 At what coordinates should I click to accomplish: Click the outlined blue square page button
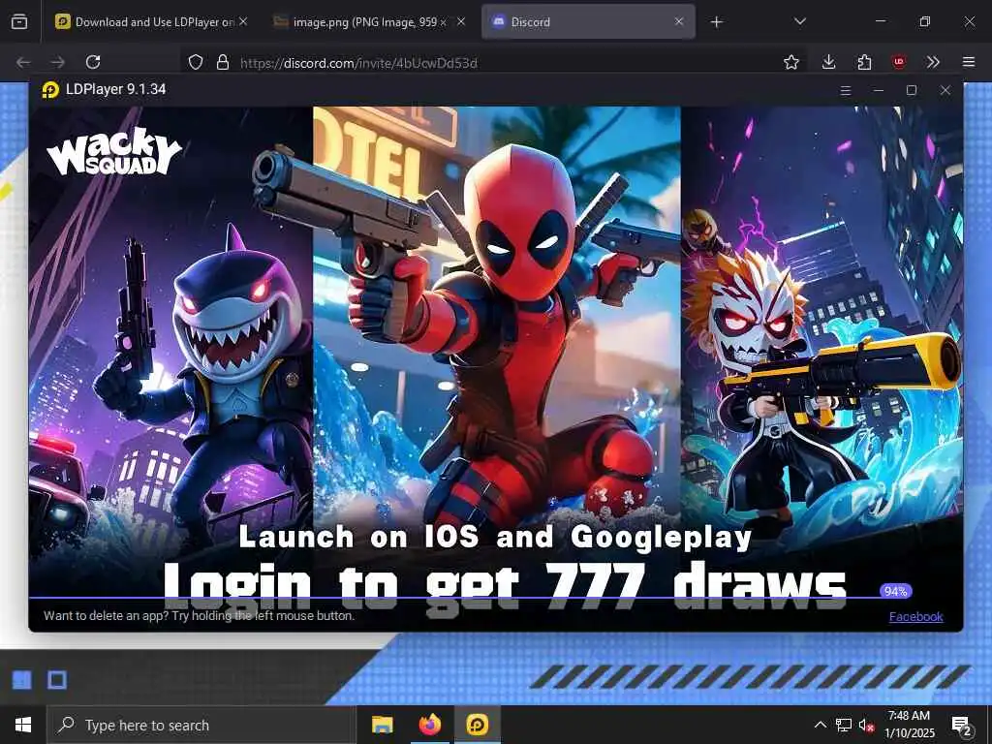pos(57,680)
